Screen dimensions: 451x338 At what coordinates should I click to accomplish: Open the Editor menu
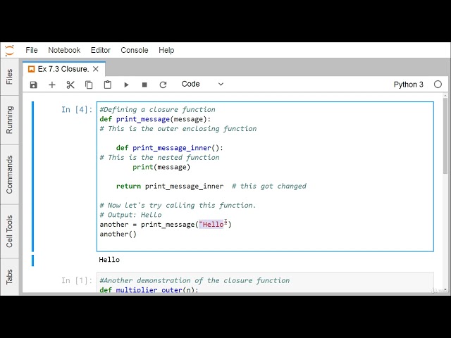point(101,50)
